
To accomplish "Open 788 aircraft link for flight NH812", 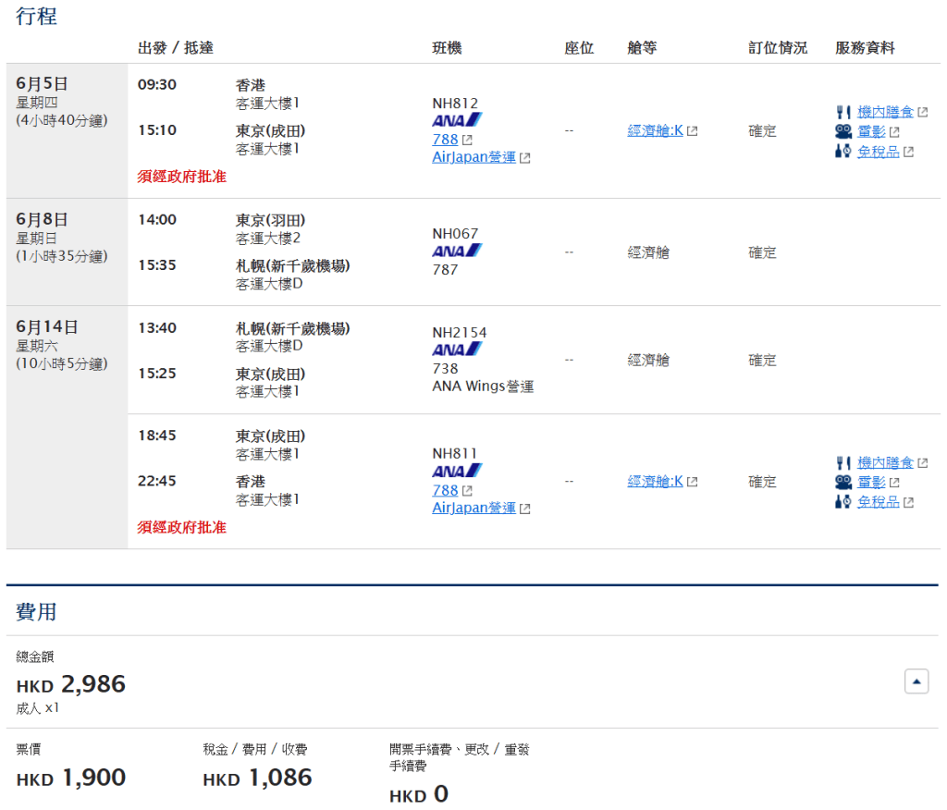I will point(445,140).
